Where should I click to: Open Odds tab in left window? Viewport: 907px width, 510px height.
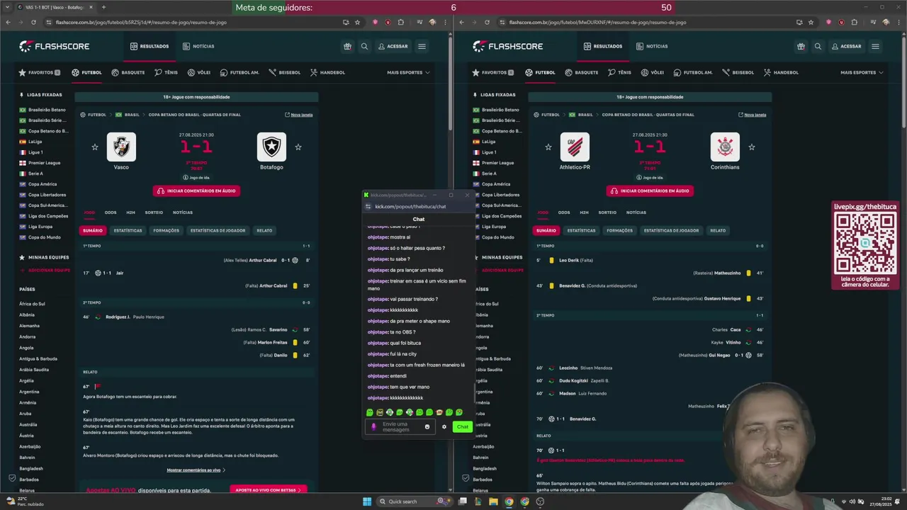tap(111, 212)
